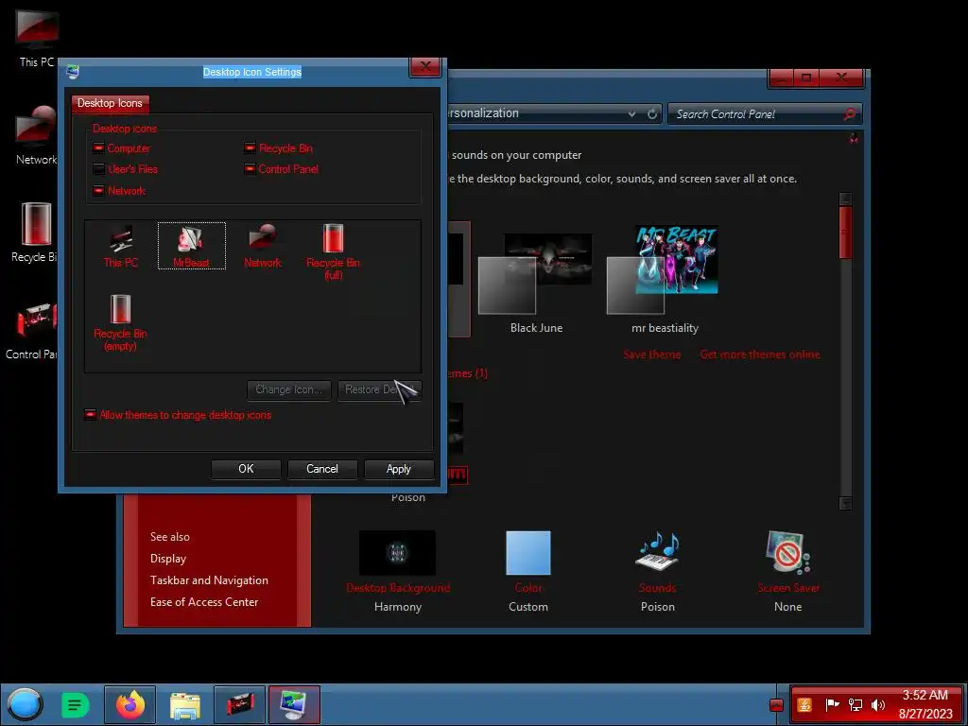Close the Desktop Icon Settings dialog

pos(425,67)
